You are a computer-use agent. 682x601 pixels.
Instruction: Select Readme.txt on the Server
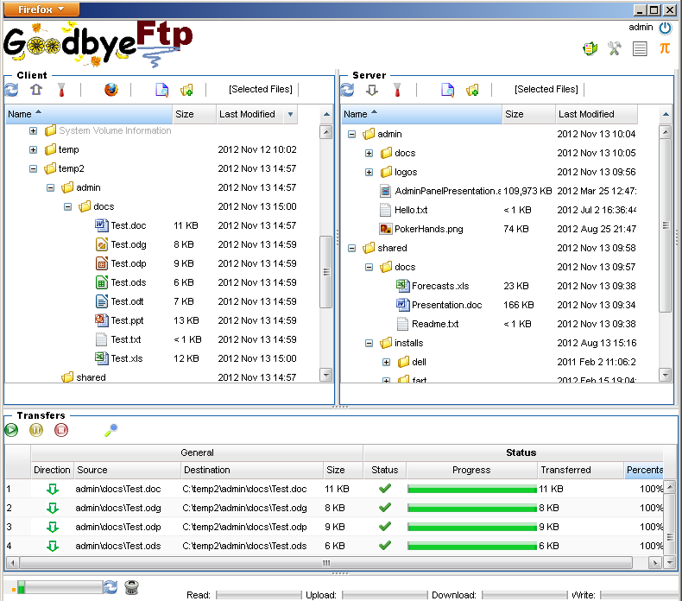[435, 324]
